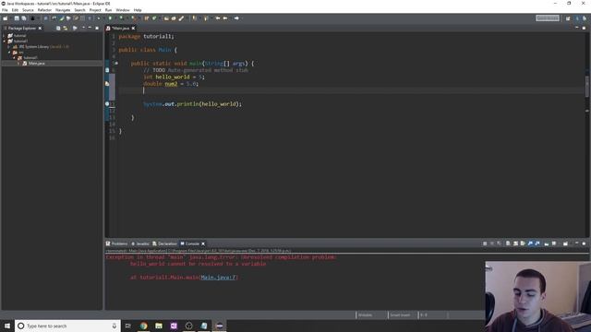Click the editor vertical scrollbar
Image resolution: width=591 pixels, height=332 pixels.
(587, 86)
